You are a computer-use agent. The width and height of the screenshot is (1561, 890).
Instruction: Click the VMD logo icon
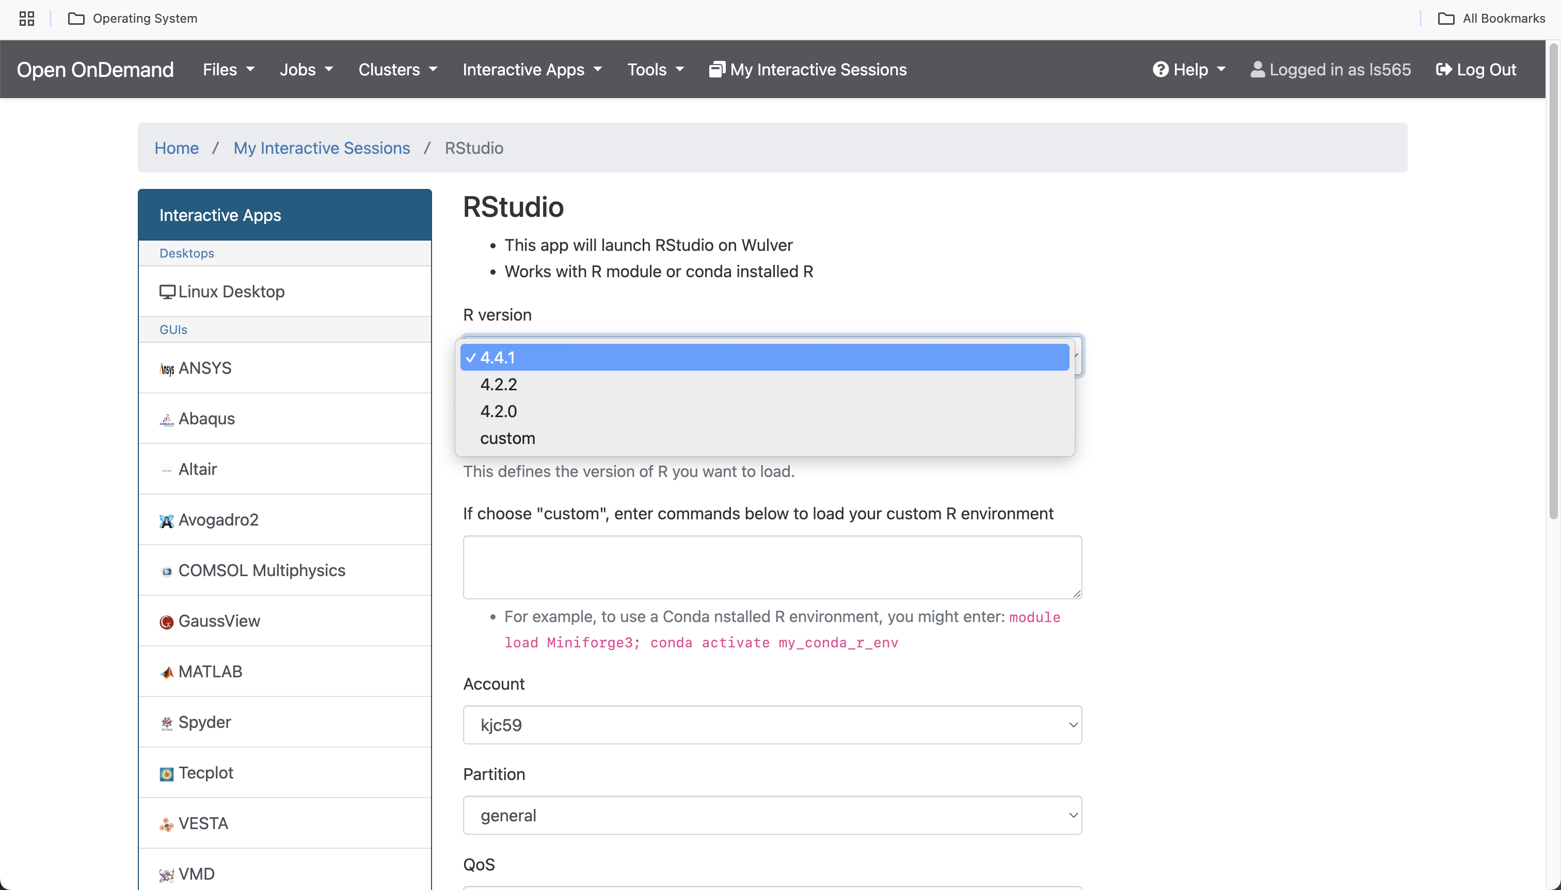[x=167, y=875]
